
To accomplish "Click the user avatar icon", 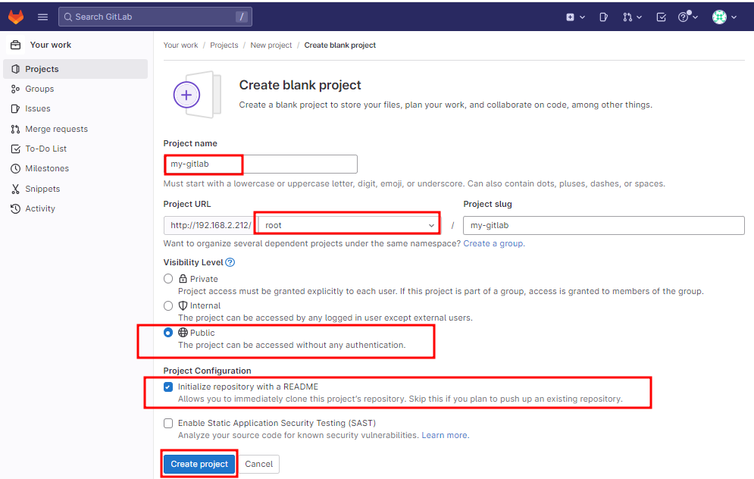I will click(719, 17).
